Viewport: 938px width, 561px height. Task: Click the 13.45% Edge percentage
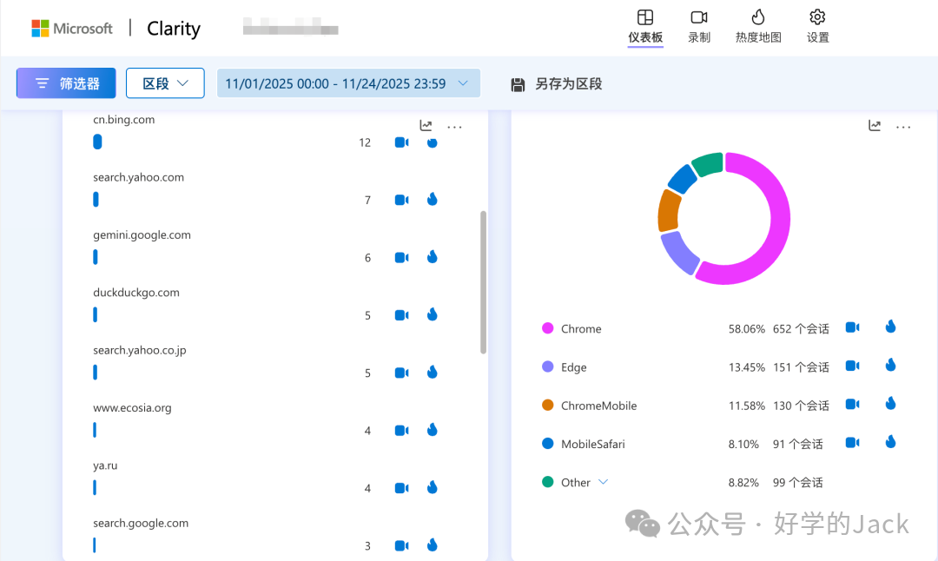tap(747, 367)
